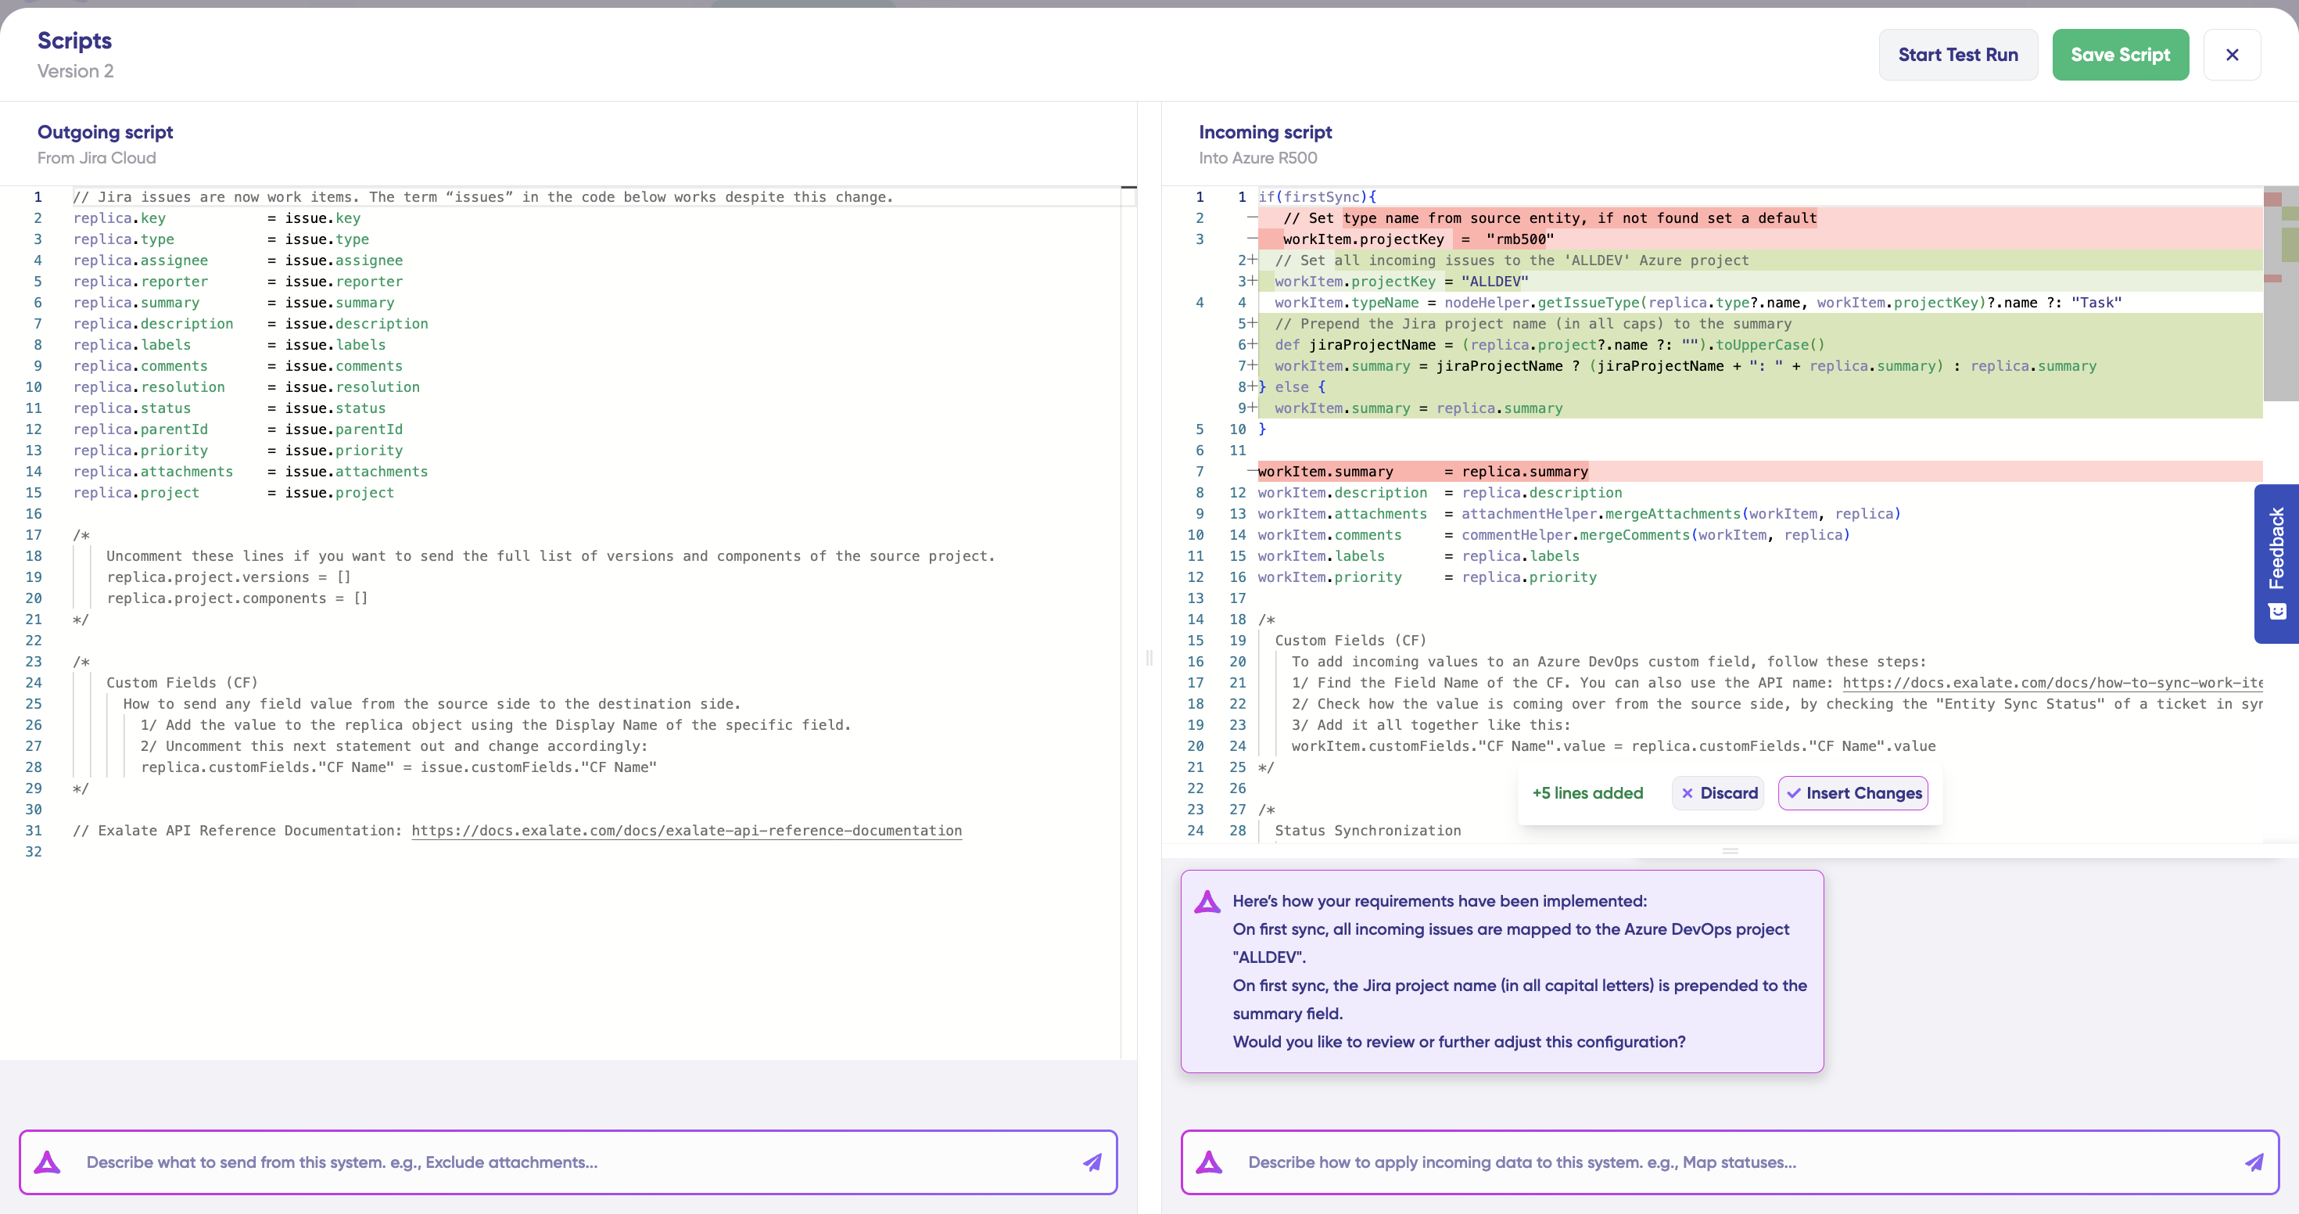2299x1214 pixels.
Task: Send the incoming script AI prompt
Action: click(2254, 1162)
